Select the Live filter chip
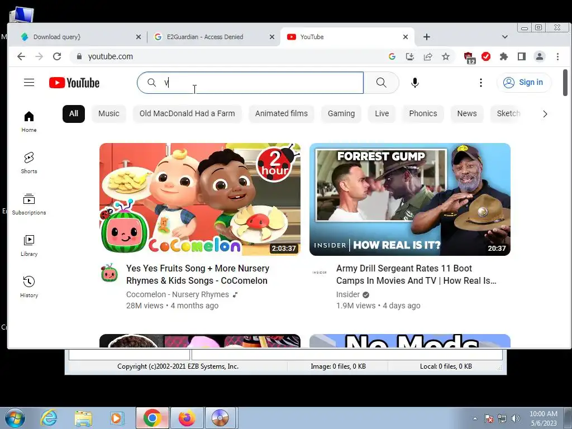Image resolution: width=572 pixels, height=429 pixels. tap(382, 113)
